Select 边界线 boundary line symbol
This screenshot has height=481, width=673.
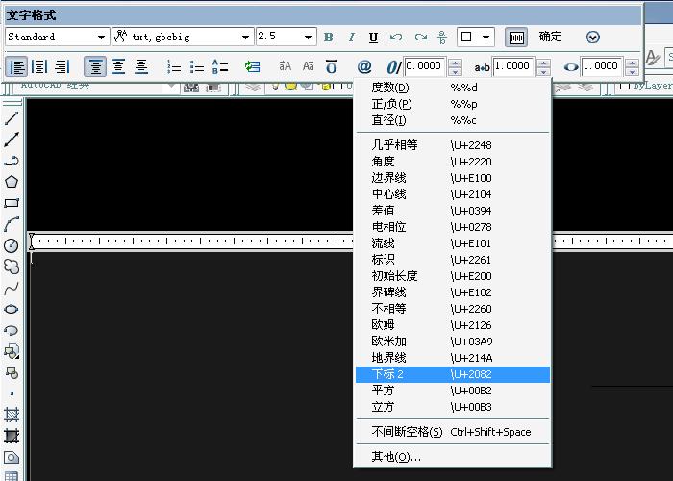pyautogui.click(x=453, y=178)
